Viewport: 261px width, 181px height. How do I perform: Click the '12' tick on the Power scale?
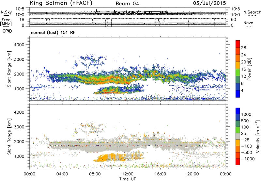(x=243, y=76)
